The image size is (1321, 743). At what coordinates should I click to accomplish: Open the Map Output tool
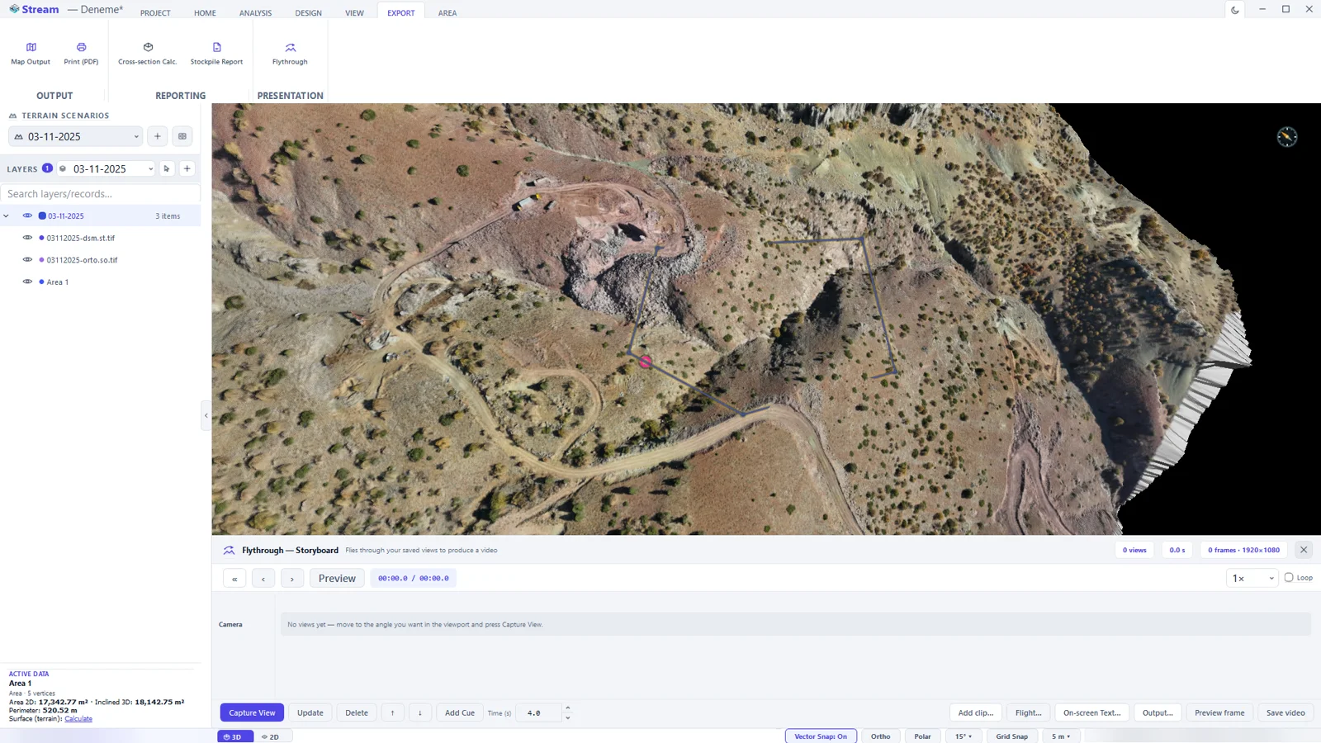pyautogui.click(x=31, y=54)
